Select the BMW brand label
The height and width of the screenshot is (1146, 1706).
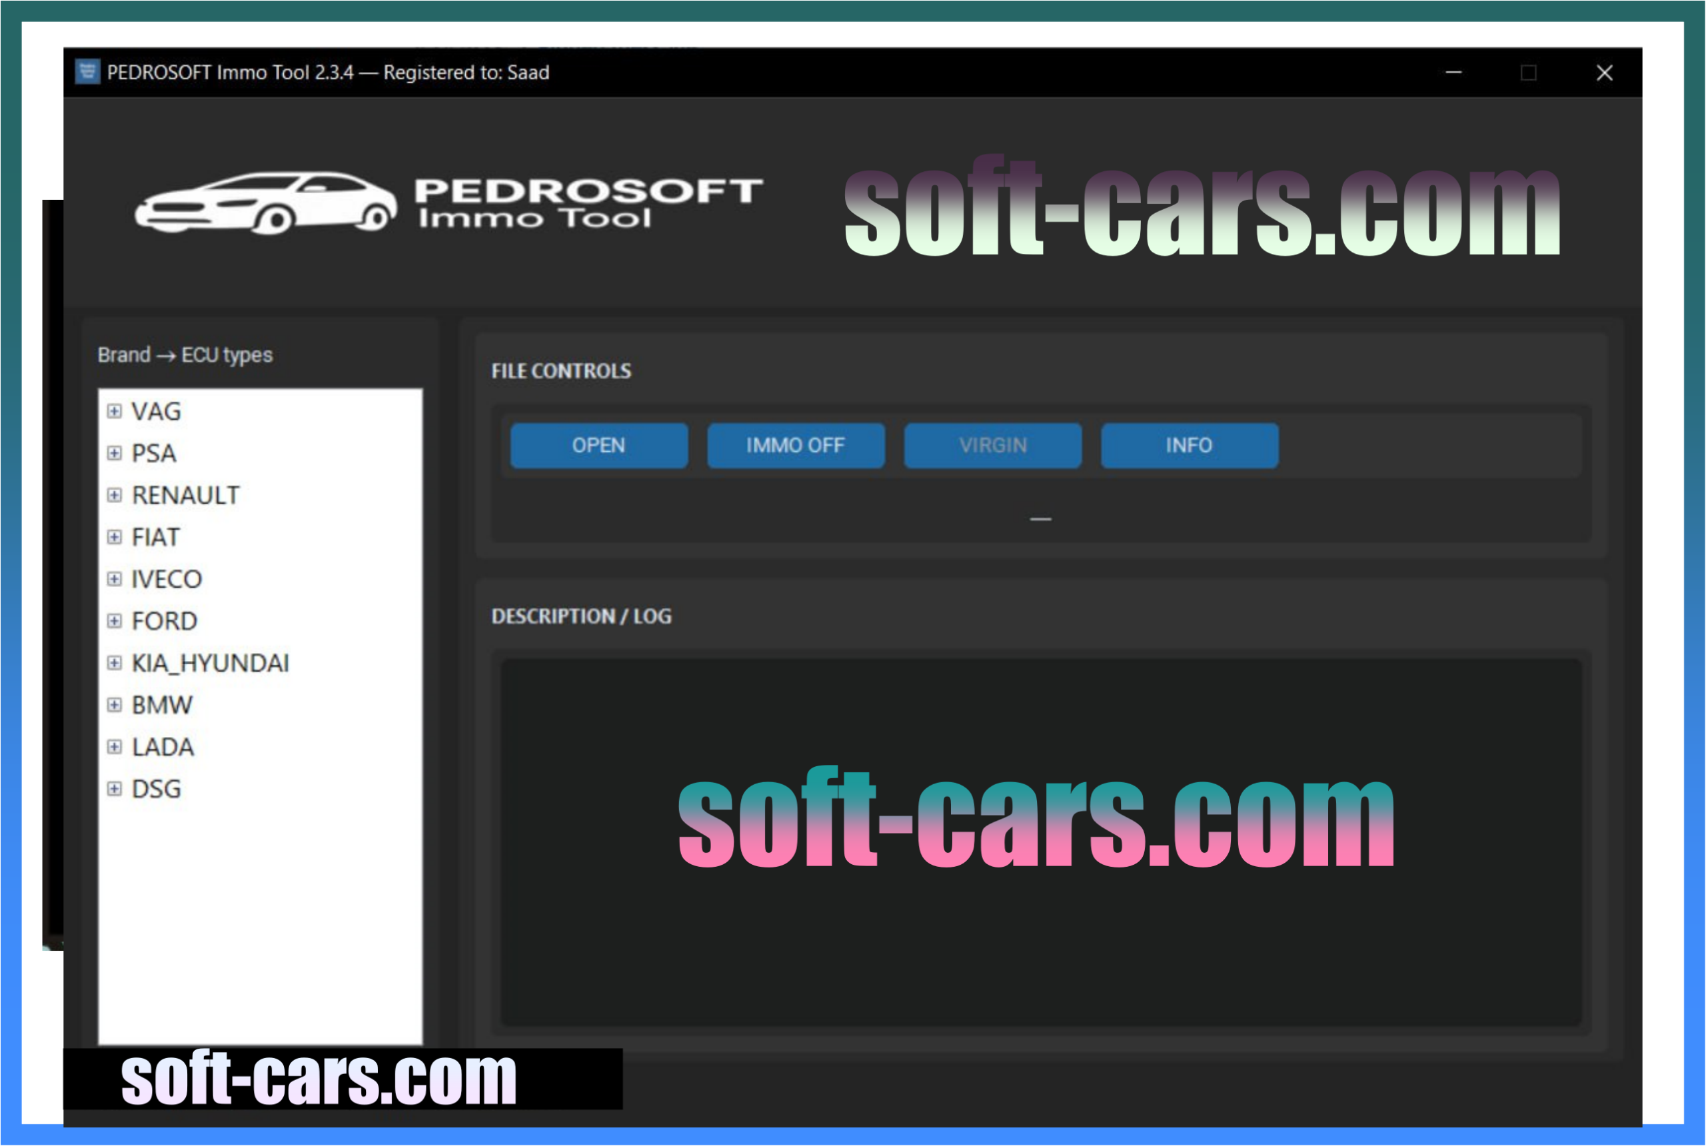click(161, 704)
